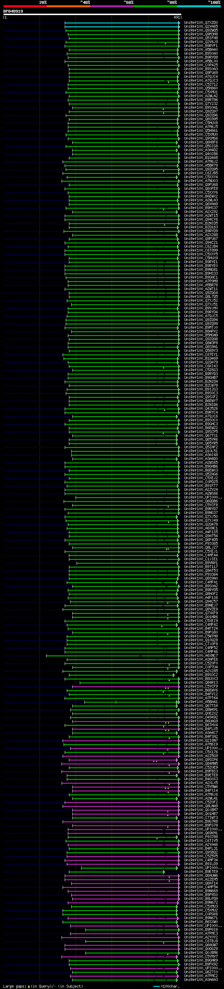Select the UniRef100_Q94C57 label
This screenshot has height=989, width=224.
(201, 602)
